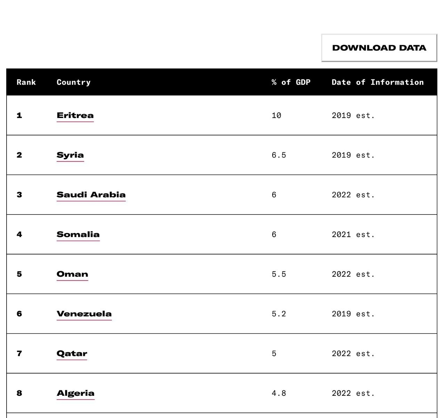Click Venezuela's 5.2 GDP percentage

pos(279,314)
